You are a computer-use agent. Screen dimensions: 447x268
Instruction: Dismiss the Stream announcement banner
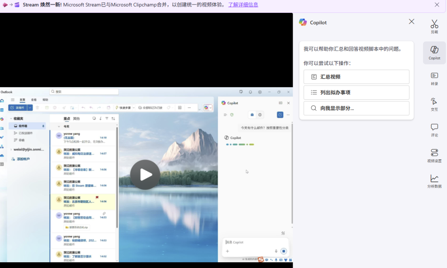click(437, 5)
